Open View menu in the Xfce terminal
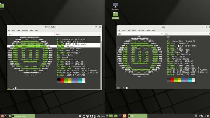Image resolution: width=210 pixels, height=118 pixels. [18, 30]
